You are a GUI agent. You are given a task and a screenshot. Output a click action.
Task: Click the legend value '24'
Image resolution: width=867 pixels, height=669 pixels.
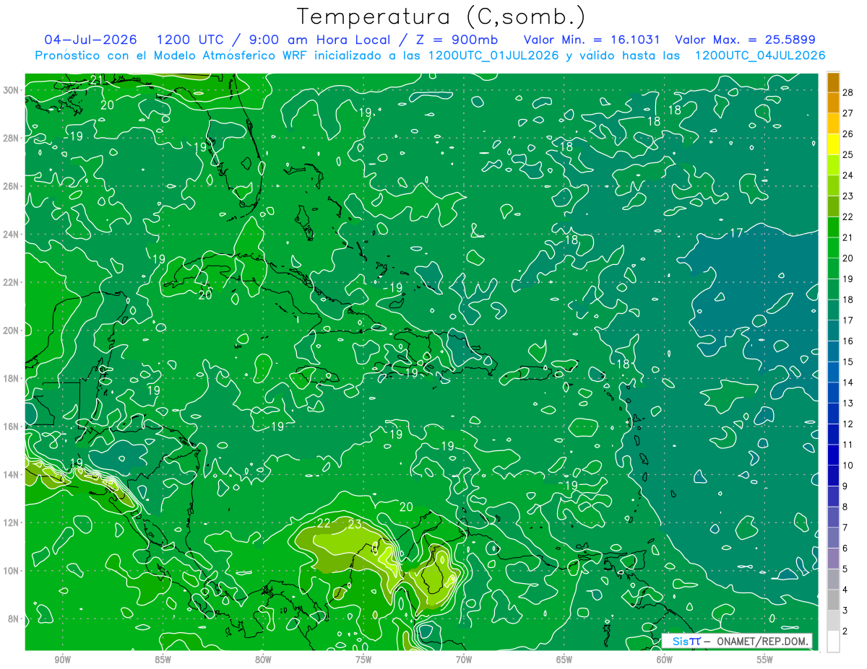(x=847, y=175)
